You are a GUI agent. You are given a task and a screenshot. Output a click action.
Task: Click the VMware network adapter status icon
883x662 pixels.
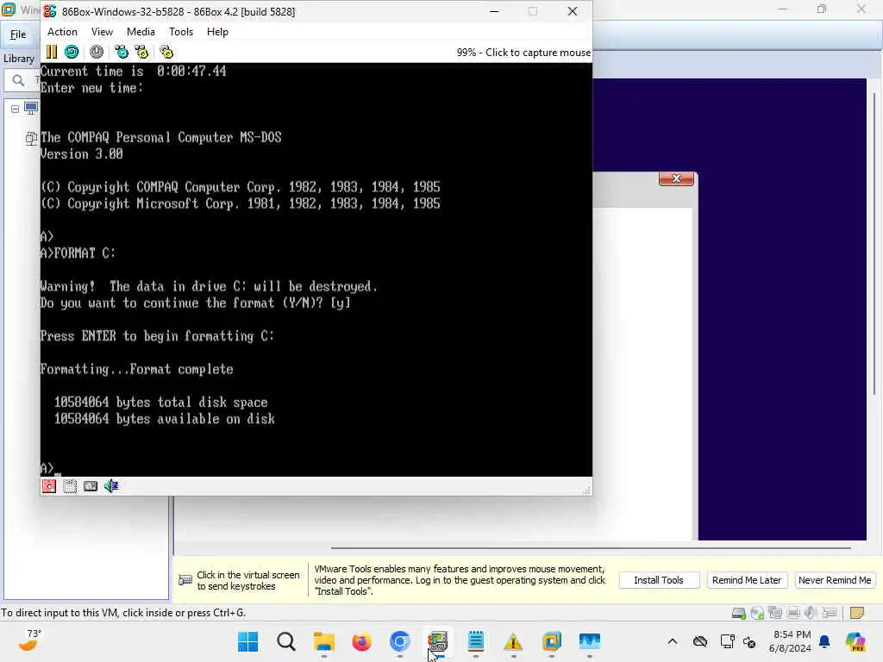[775, 613]
